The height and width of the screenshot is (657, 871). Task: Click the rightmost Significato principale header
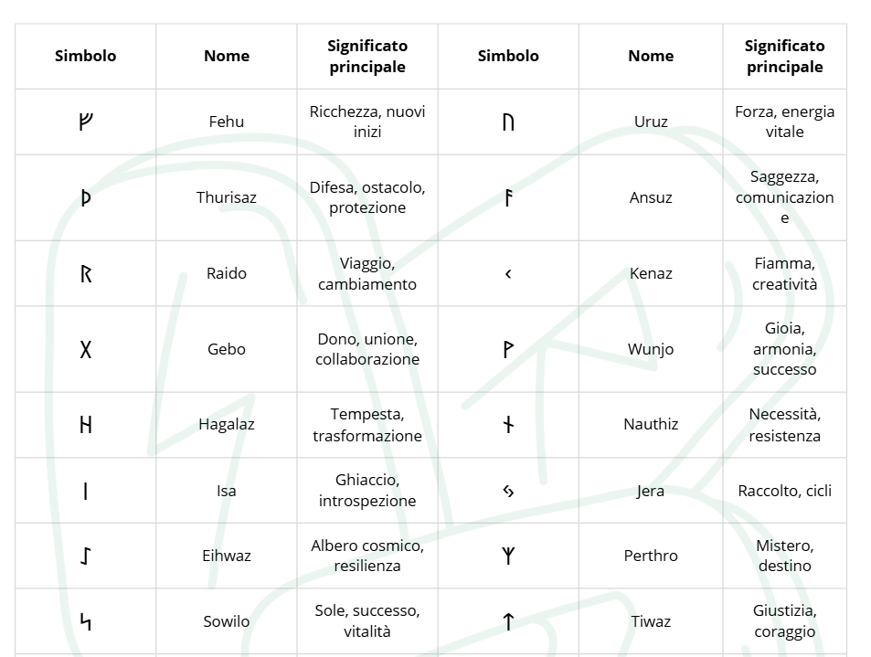click(784, 56)
